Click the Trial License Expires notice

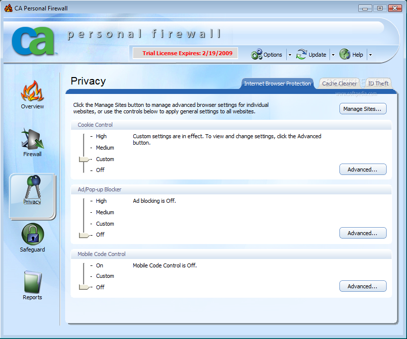click(x=185, y=53)
